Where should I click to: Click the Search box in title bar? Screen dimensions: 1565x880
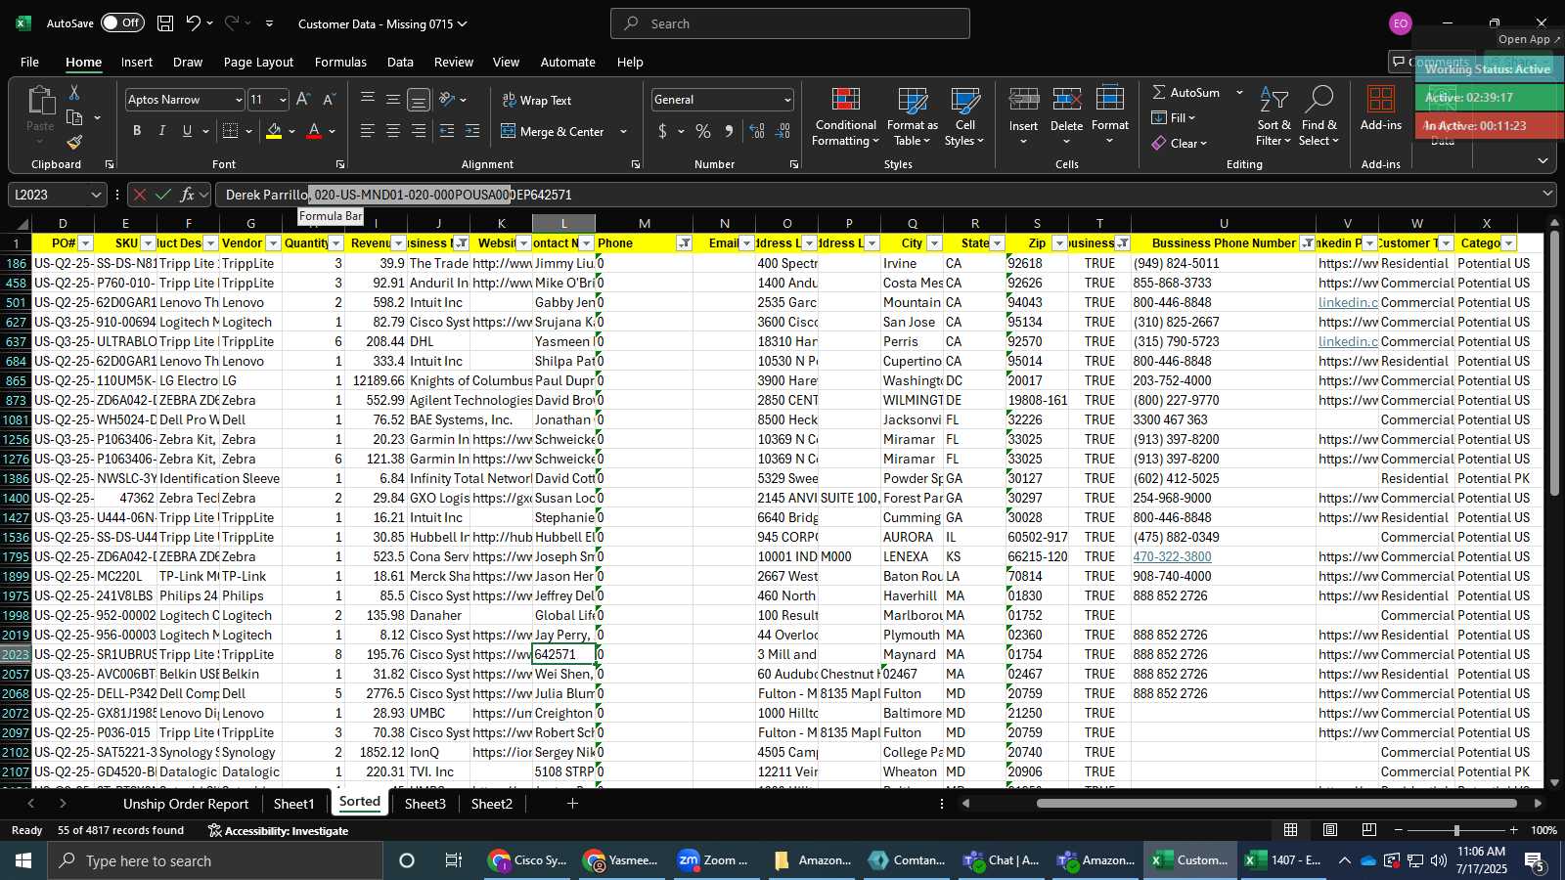click(790, 23)
